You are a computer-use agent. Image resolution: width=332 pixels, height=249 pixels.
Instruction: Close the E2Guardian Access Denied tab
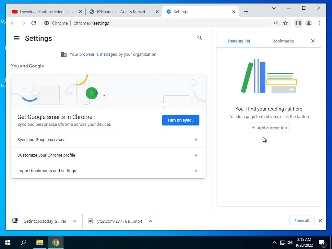point(157,12)
